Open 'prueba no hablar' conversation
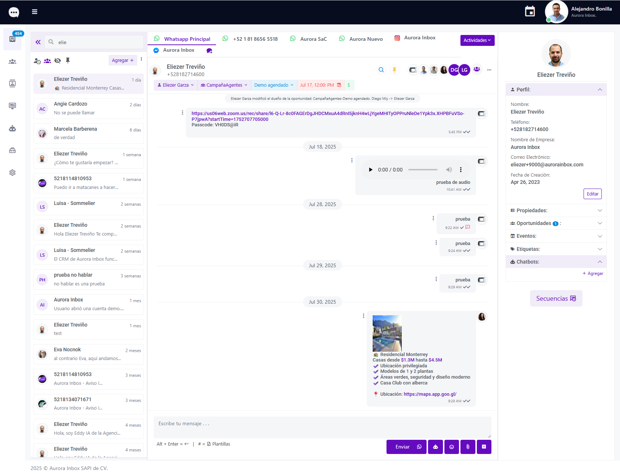The width and height of the screenshot is (620, 474). pos(89,279)
